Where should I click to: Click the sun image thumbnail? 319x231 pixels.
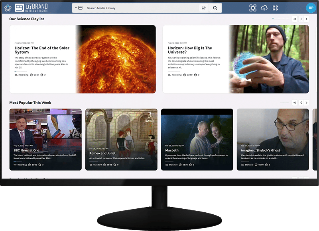(116, 59)
